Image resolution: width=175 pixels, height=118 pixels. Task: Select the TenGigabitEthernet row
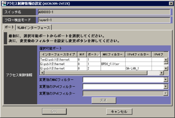(102, 60)
